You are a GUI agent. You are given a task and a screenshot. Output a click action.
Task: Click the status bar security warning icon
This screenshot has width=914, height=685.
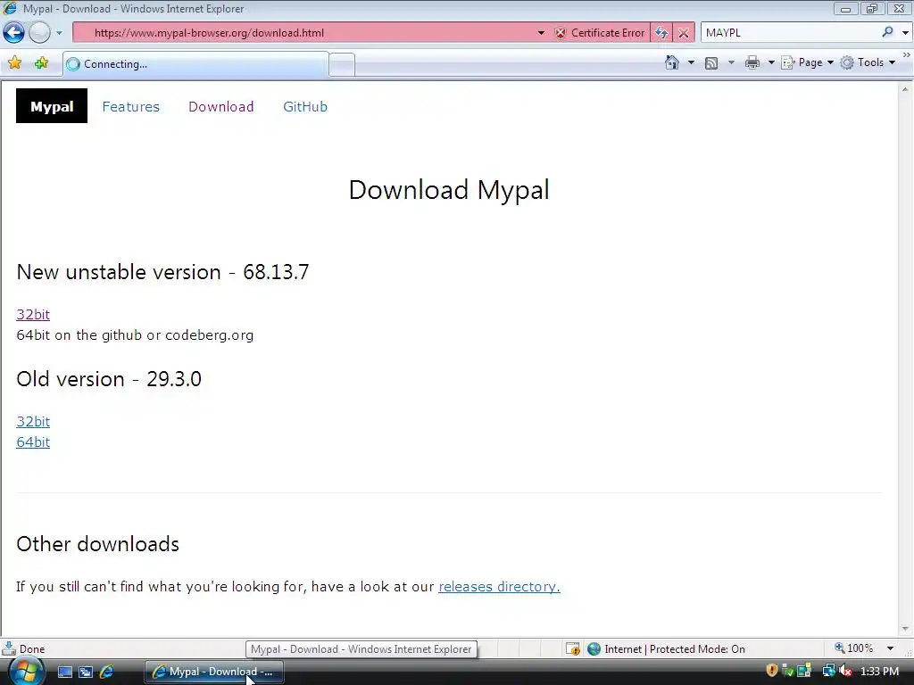point(572,649)
